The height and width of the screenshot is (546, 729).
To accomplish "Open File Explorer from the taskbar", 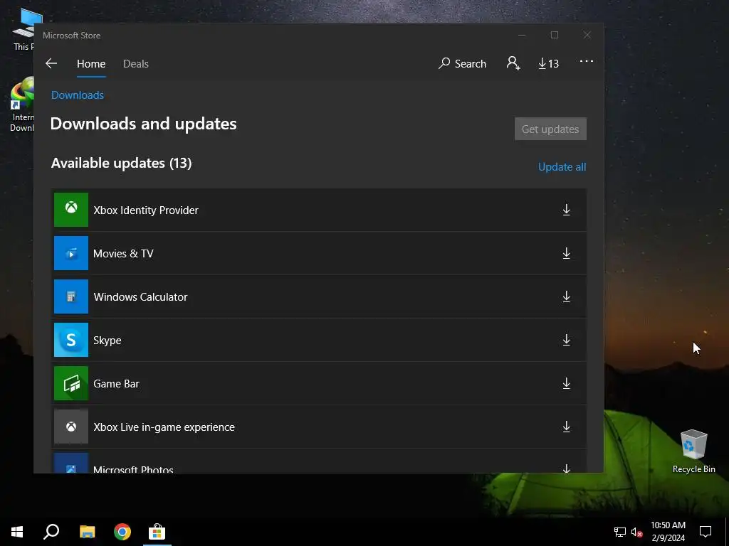I will [x=87, y=532].
